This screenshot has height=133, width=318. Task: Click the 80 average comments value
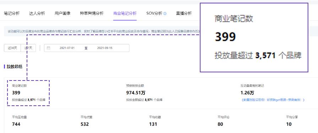coord(220,124)
